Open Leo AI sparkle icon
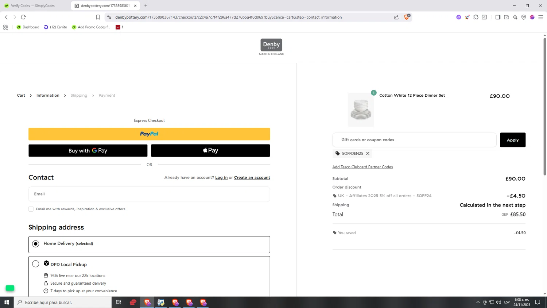The height and width of the screenshot is (308, 547). tap(515, 17)
